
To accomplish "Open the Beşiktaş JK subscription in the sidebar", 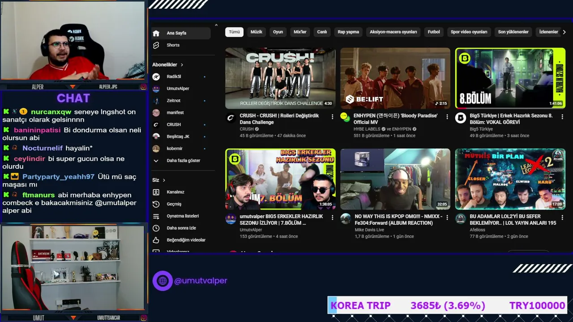I will point(181,136).
